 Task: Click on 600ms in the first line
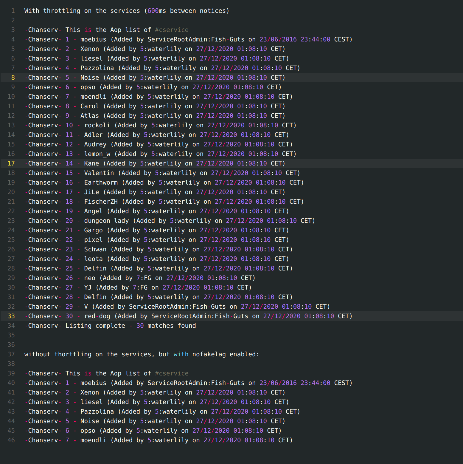click(157, 11)
